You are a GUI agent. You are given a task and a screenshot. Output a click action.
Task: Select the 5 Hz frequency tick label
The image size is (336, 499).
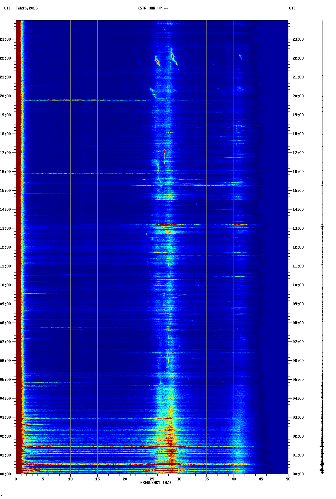[x=43, y=479]
